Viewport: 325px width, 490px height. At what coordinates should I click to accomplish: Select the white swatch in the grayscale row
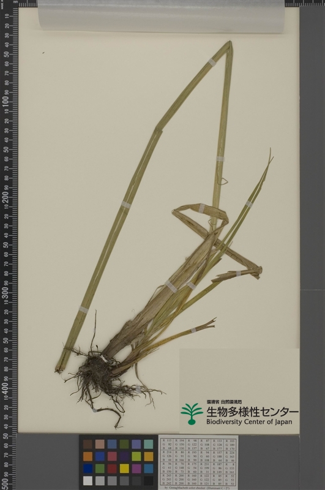[x=88, y=480]
